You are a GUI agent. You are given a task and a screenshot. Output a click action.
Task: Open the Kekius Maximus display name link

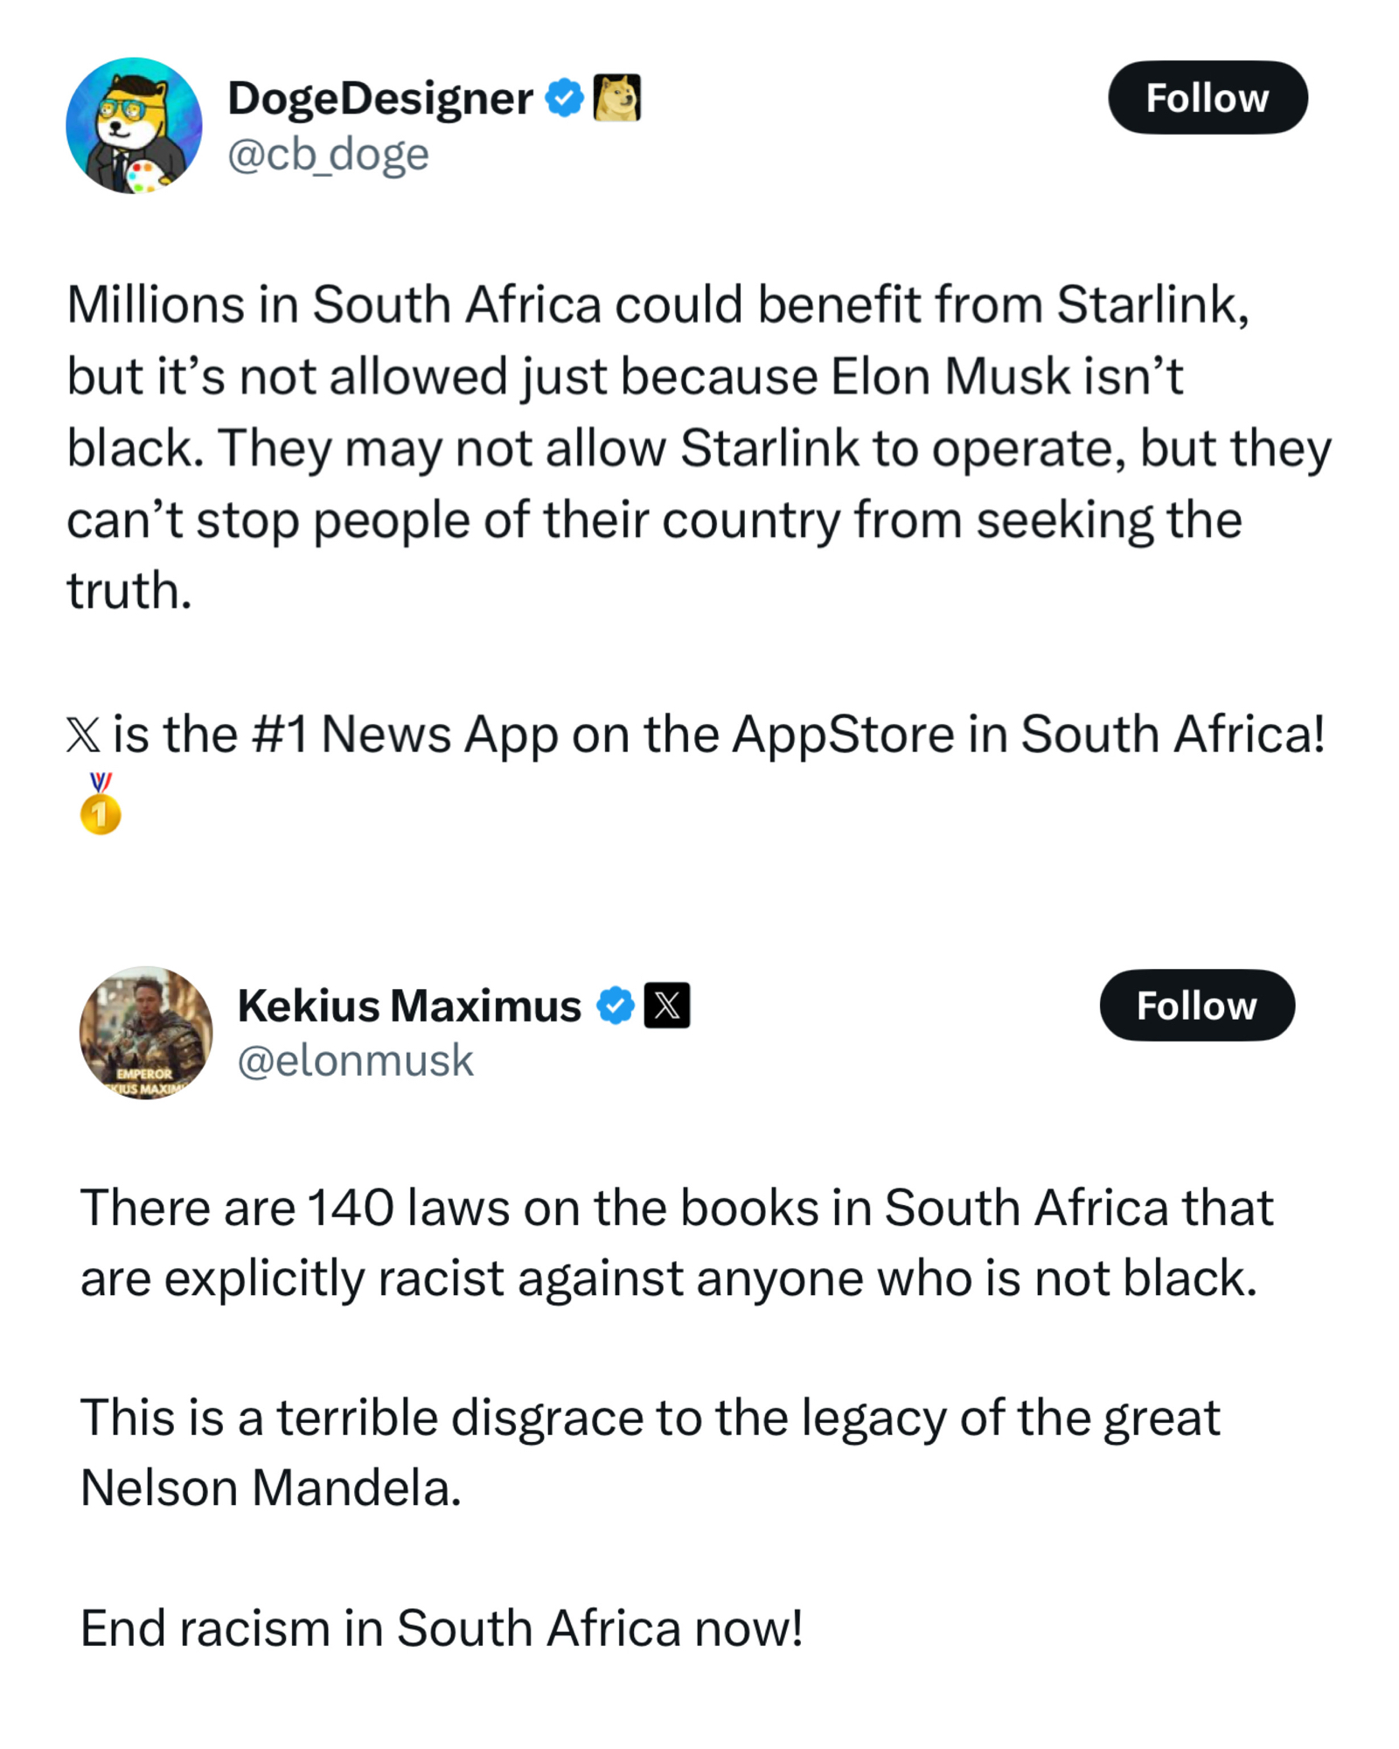[409, 1006]
